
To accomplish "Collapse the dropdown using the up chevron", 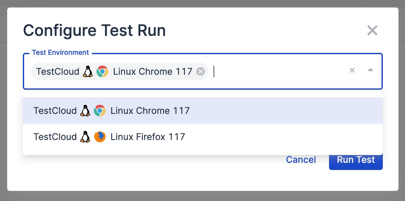I will tap(371, 70).
